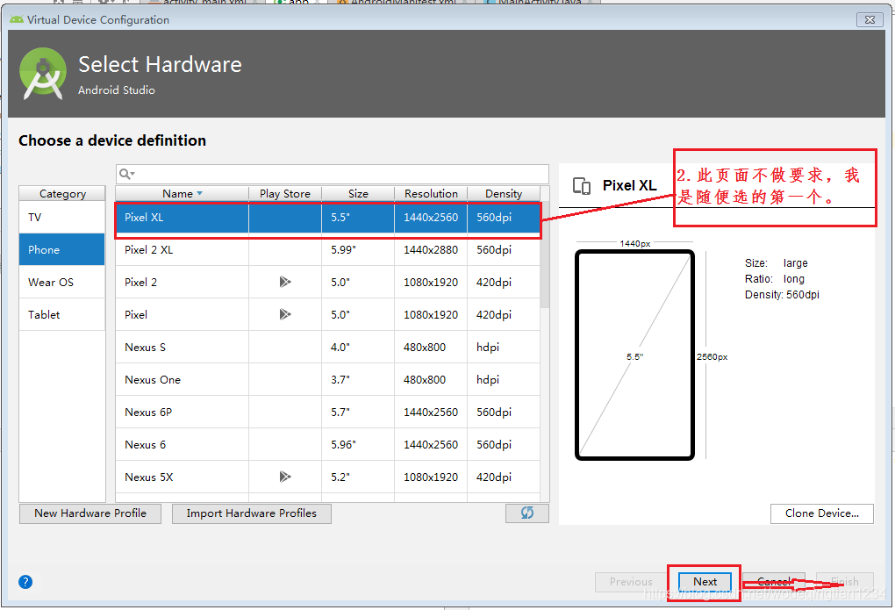The height and width of the screenshot is (610, 895).
Task: Select the Pixel 2 XL device row
Action: 327,249
